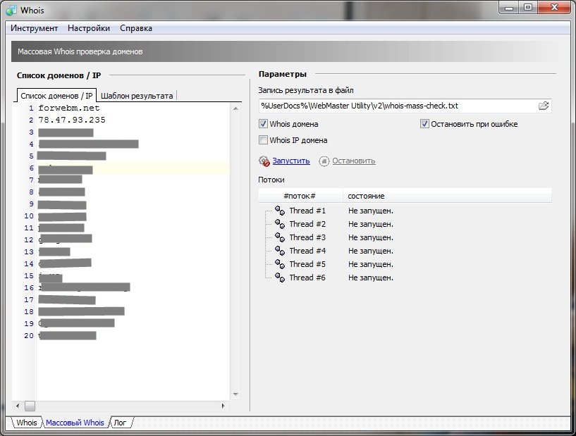Viewport: 576px width, 436px height.
Task: Click the horizontal scrollbar thumb in domain list
Action: click(30, 406)
